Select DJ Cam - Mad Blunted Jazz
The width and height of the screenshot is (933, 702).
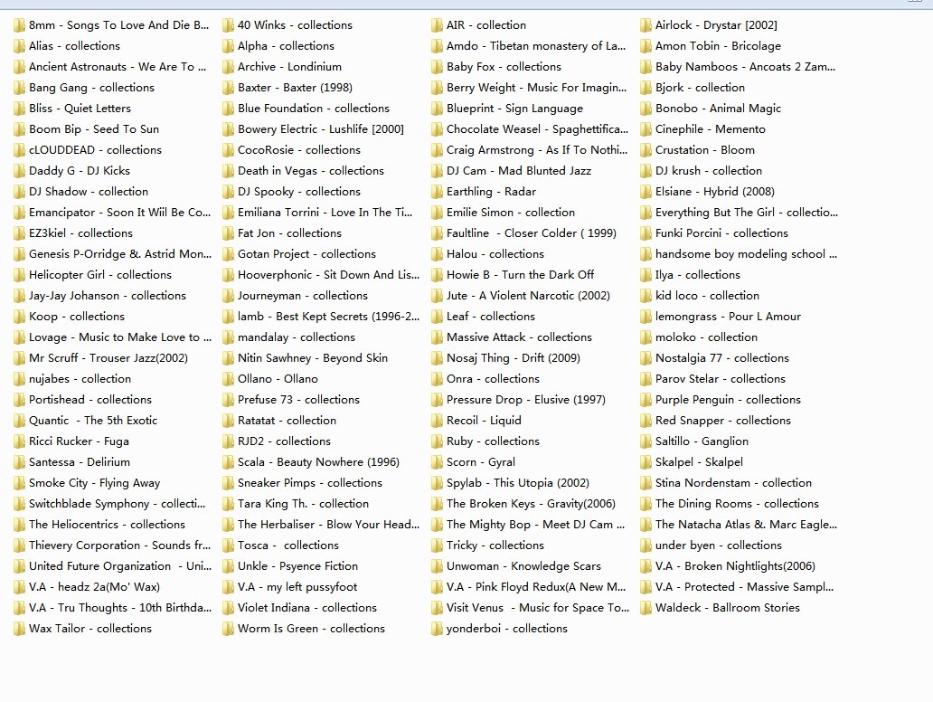519,171
